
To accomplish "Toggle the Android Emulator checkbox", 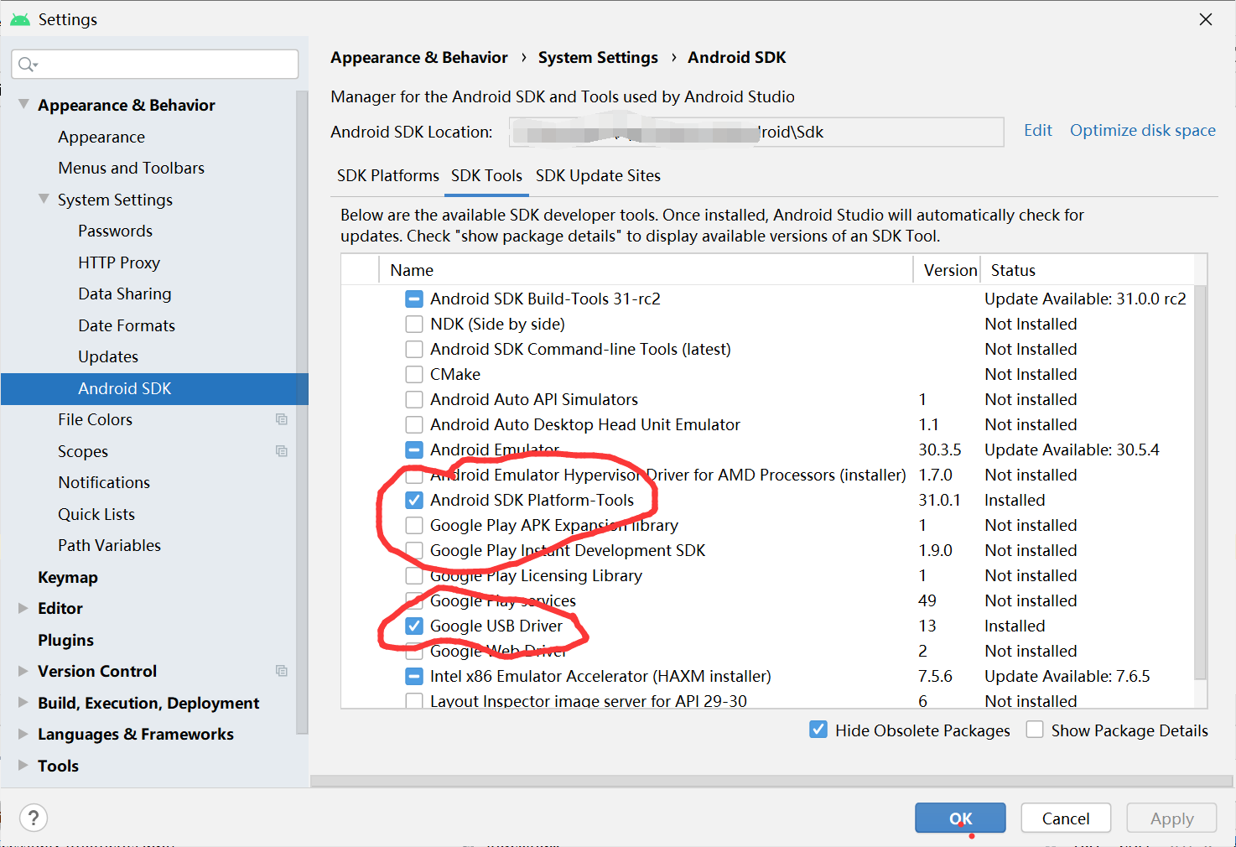I will coord(414,449).
